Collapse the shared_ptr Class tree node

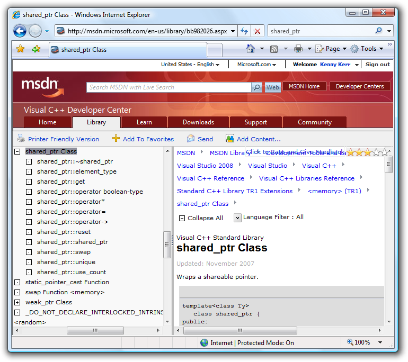click(17, 151)
